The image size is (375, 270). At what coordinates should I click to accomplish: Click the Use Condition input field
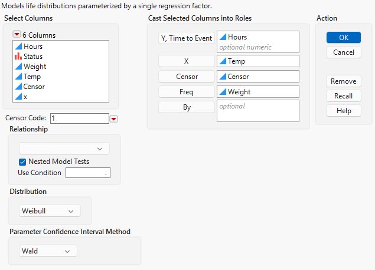88,173
